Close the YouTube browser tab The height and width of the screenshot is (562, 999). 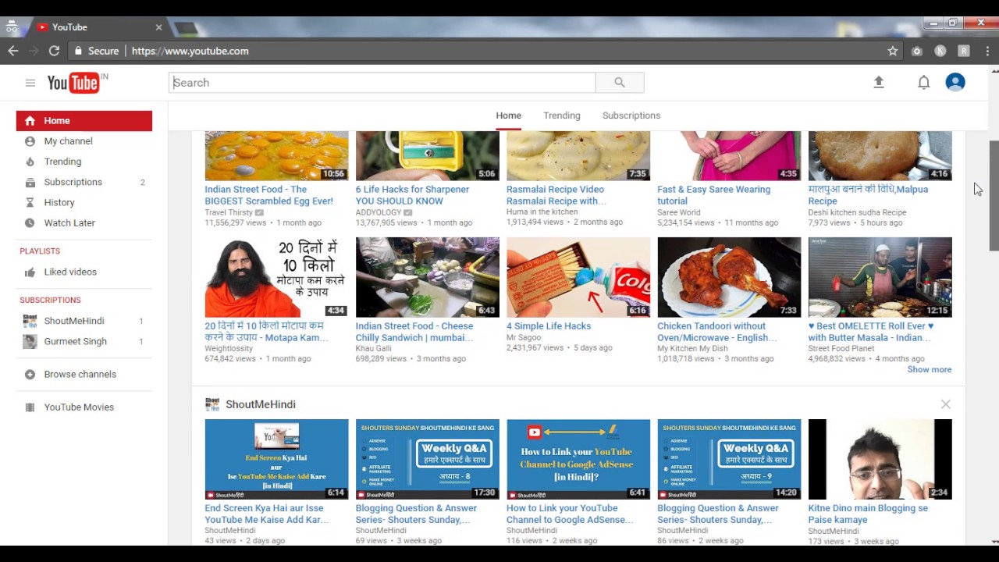(x=159, y=27)
